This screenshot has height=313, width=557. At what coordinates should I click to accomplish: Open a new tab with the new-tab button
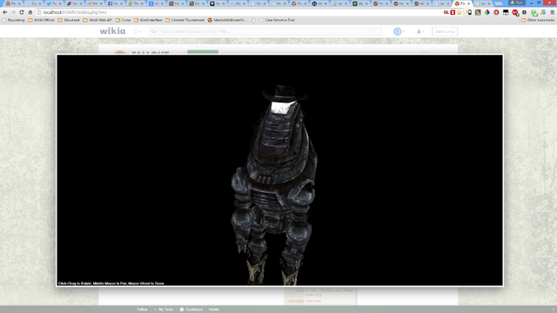pos(499,3)
